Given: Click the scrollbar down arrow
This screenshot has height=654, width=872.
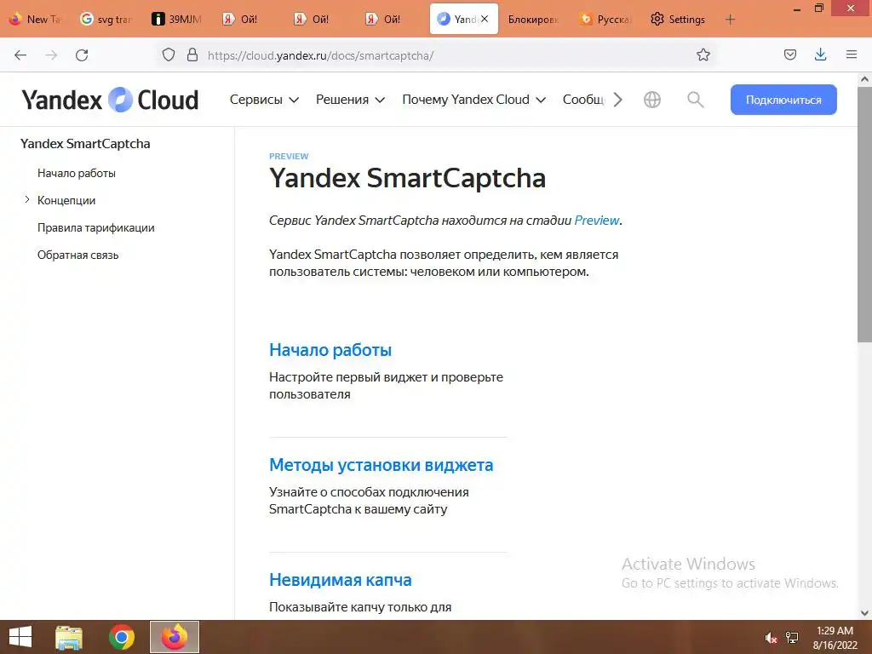Looking at the screenshot, I should point(865,613).
